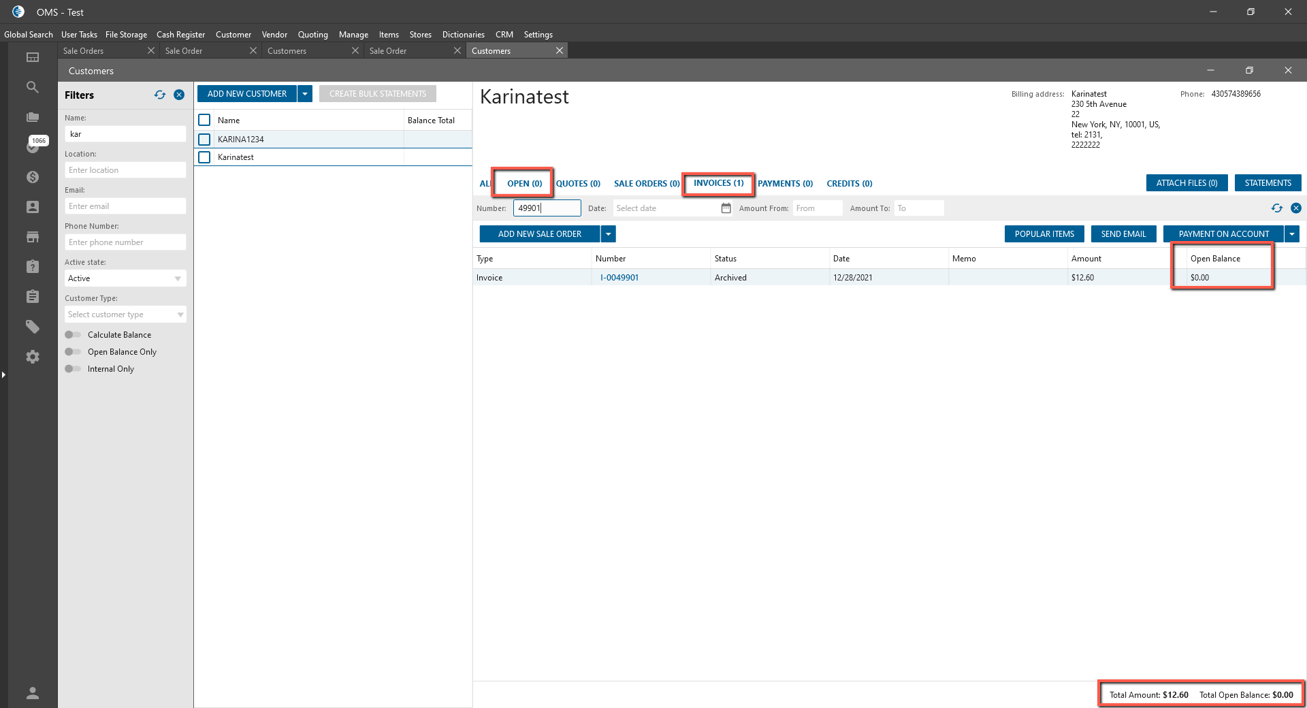Click the ADD NEW CUSTOMER button
This screenshot has width=1307, height=708.
tap(247, 94)
